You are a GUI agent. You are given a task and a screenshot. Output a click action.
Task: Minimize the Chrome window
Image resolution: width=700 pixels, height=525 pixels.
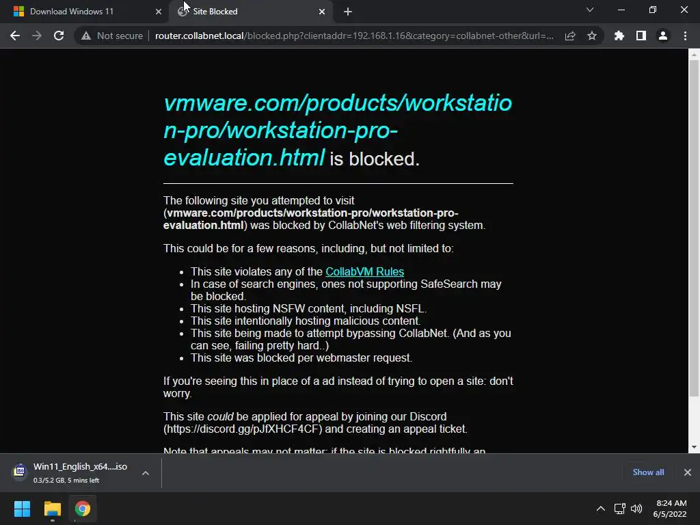point(621,10)
